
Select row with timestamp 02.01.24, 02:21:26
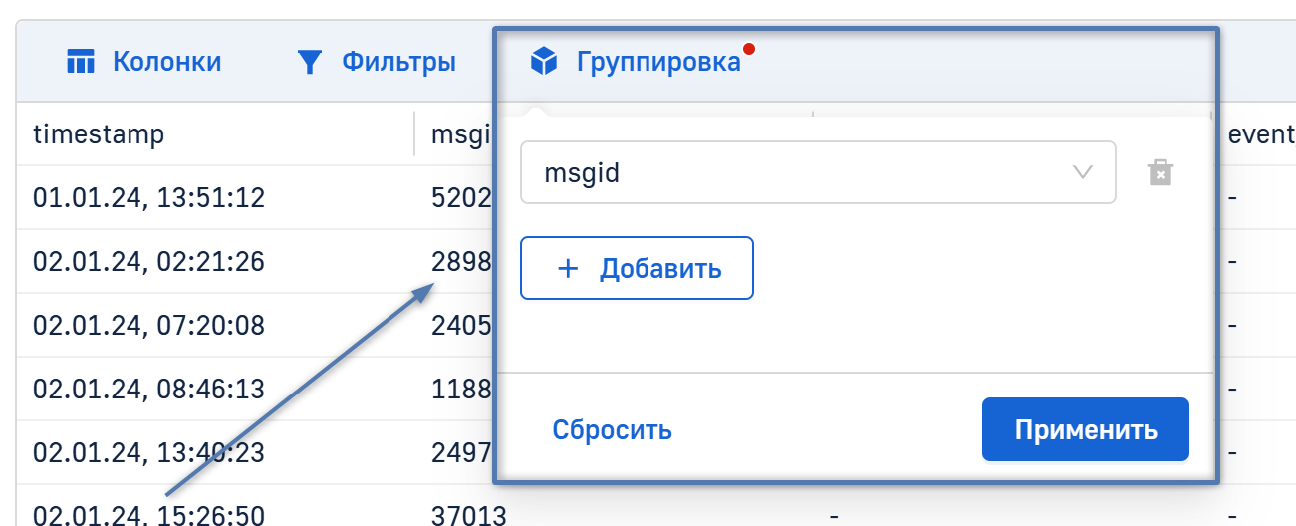coord(148,261)
